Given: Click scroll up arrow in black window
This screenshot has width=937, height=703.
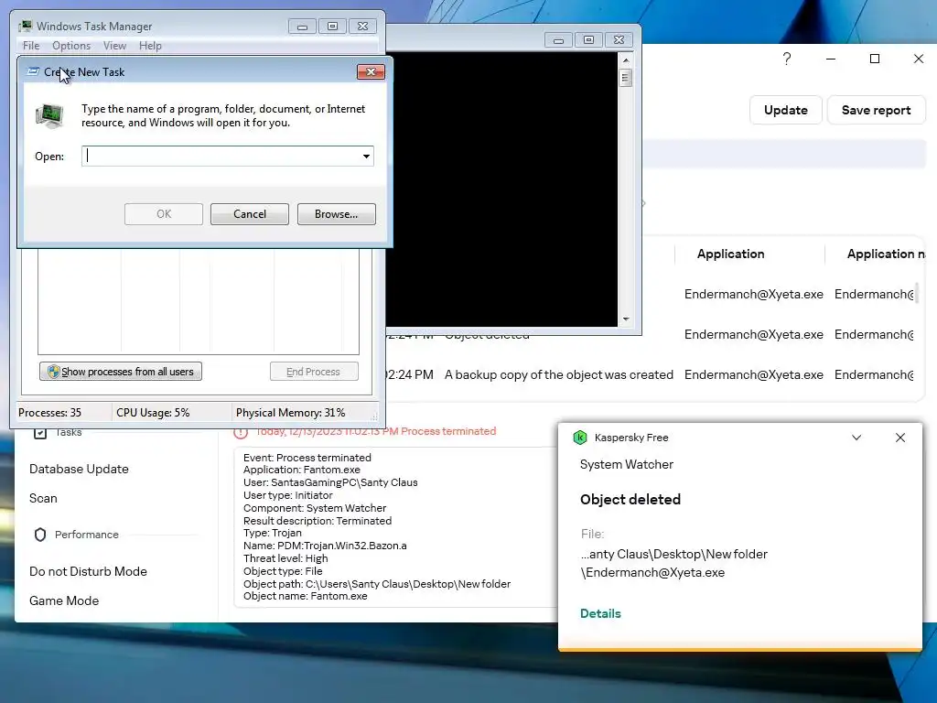Looking at the screenshot, I should point(626,59).
